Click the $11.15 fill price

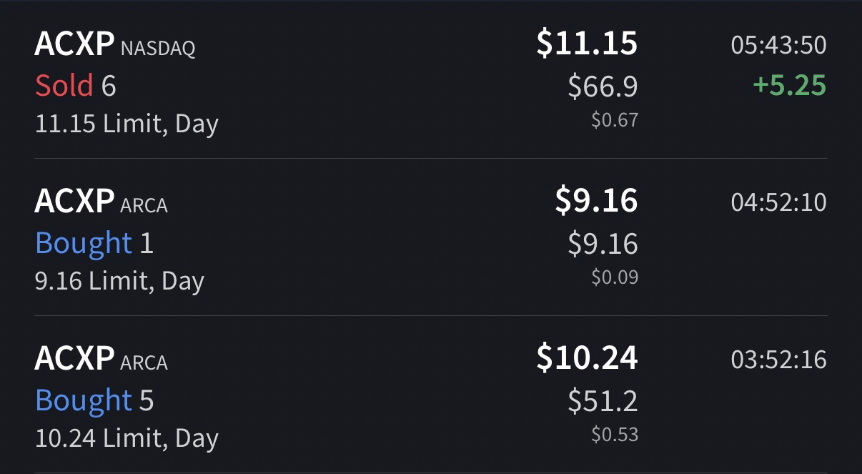pyautogui.click(x=587, y=44)
